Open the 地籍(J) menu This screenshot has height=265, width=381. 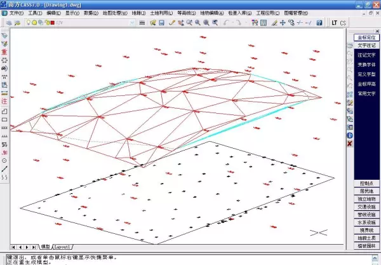[138, 13]
